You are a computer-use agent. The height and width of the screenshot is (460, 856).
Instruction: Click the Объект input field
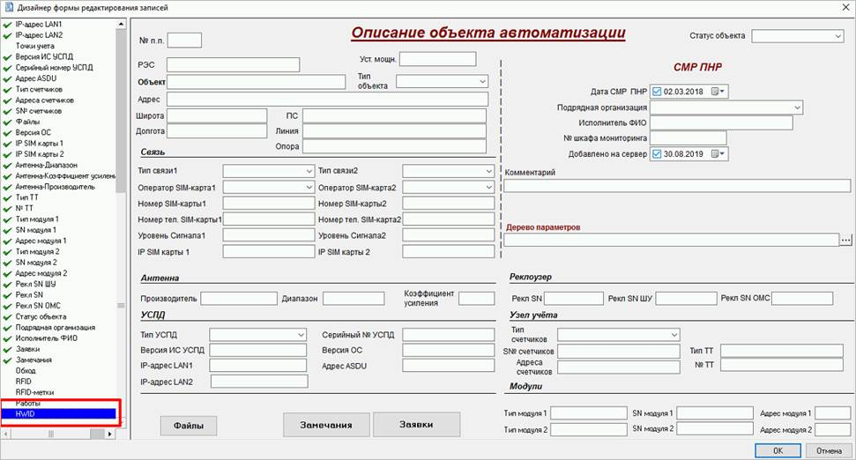(x=256, y=82)
